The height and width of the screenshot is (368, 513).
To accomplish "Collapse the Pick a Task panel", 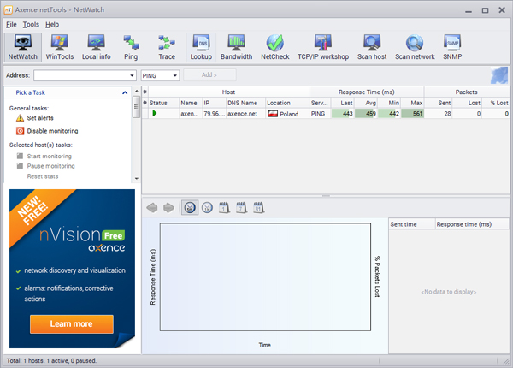I will (x=125, y=92).
